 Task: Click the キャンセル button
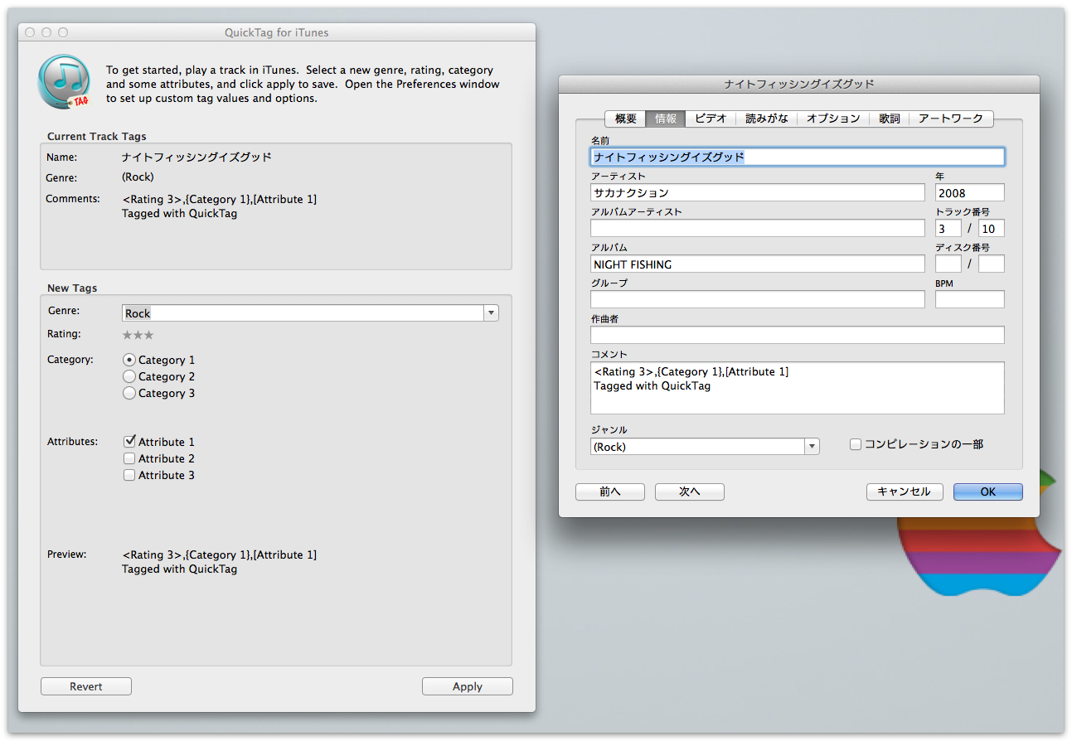point(905,492)
